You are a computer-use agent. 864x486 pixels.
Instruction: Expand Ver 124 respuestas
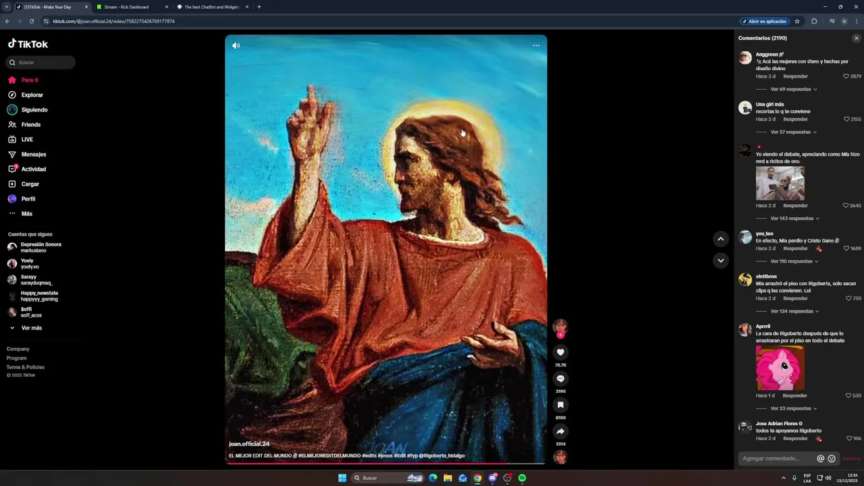point(795,311)
